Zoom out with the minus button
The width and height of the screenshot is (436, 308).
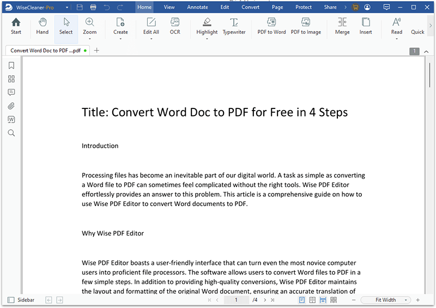point(354,300)
